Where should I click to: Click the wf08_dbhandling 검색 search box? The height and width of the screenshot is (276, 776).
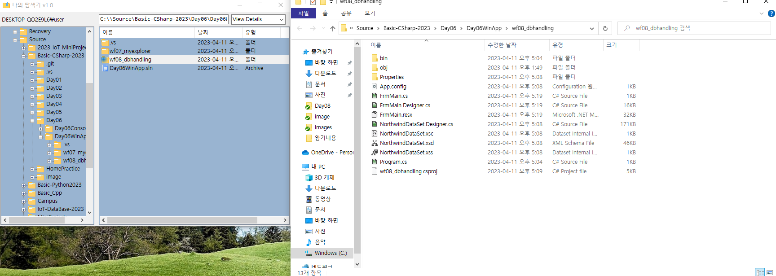(x=694, y=28)
